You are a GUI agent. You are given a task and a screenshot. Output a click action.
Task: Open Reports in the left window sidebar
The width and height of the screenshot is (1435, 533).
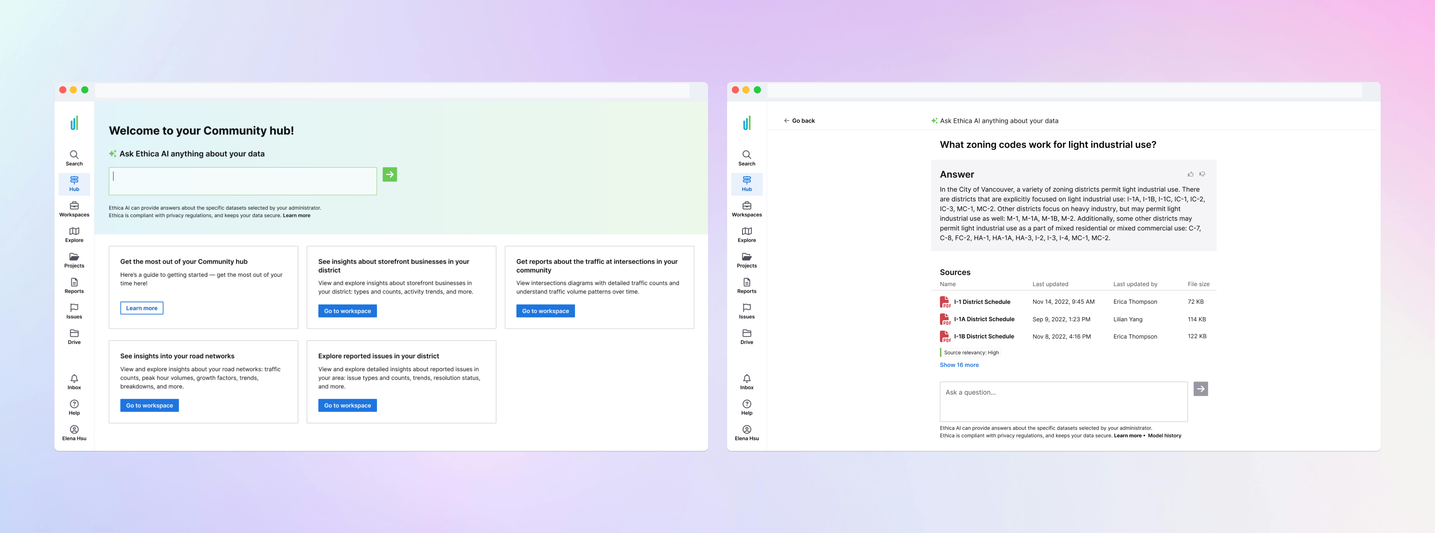click(74, 286)
